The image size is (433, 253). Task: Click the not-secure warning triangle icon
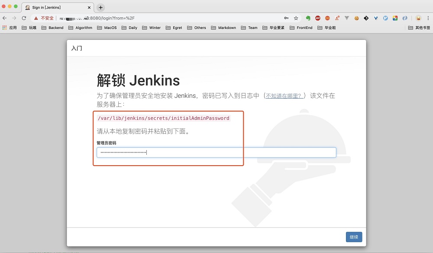tap(36, 18)
